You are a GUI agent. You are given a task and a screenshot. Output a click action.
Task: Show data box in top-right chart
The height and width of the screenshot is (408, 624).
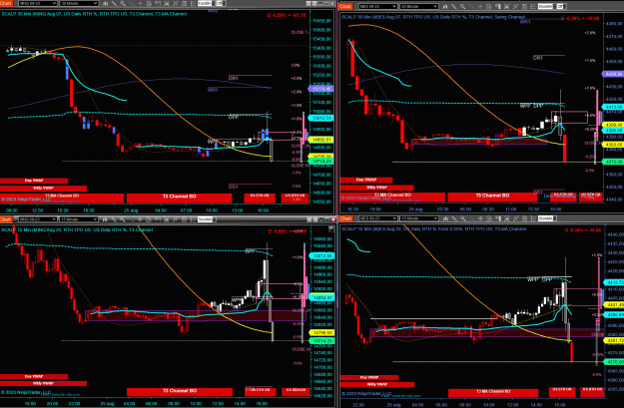488,6
